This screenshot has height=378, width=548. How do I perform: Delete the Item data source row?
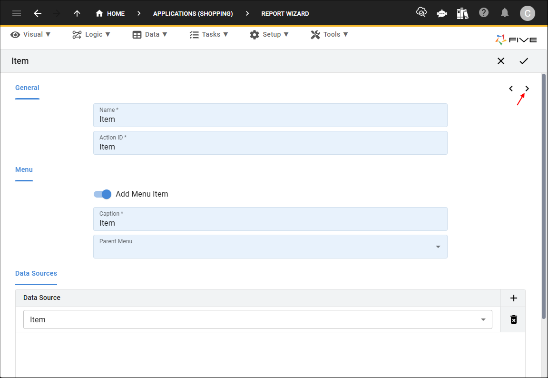(x=513, y=319)
